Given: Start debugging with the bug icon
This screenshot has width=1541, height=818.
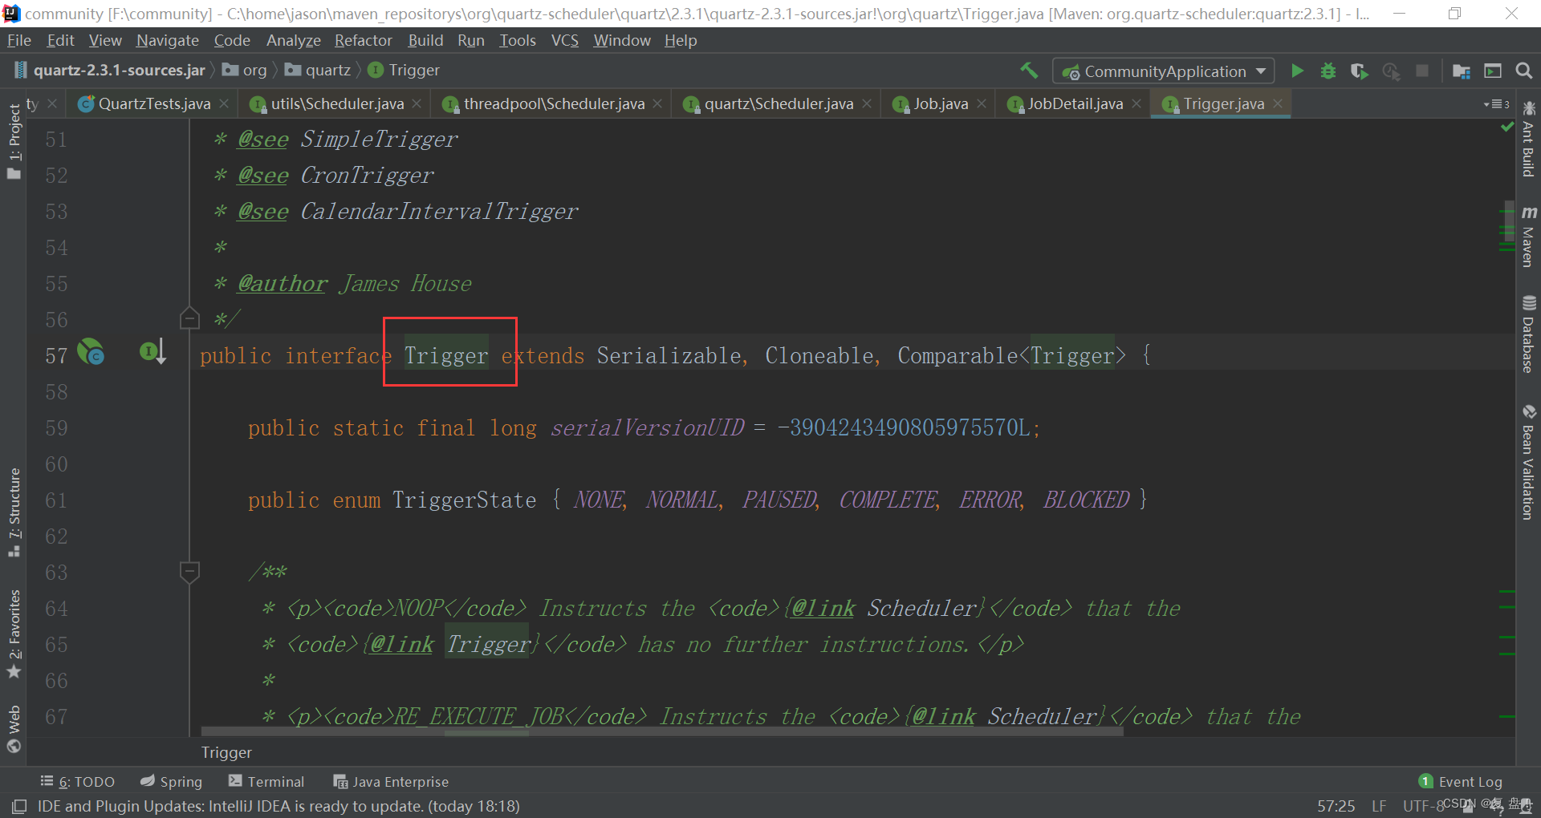Looking at the screenshot, I should (1328, 71).
